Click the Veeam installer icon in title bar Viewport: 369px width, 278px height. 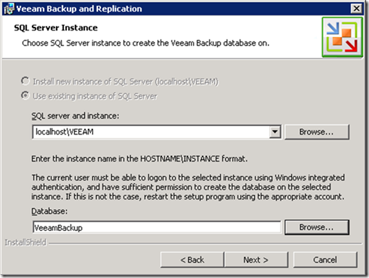pyautogui.click(x=9, y=9)
